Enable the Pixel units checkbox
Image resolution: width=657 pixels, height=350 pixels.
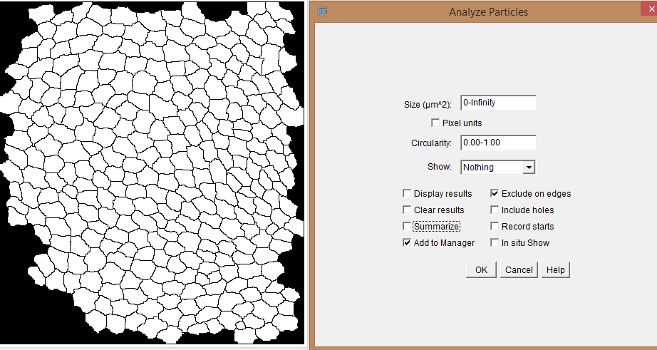pos(436,123)
